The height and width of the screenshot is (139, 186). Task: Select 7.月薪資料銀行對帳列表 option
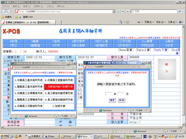pyautogui.click(x=59, y=87)
